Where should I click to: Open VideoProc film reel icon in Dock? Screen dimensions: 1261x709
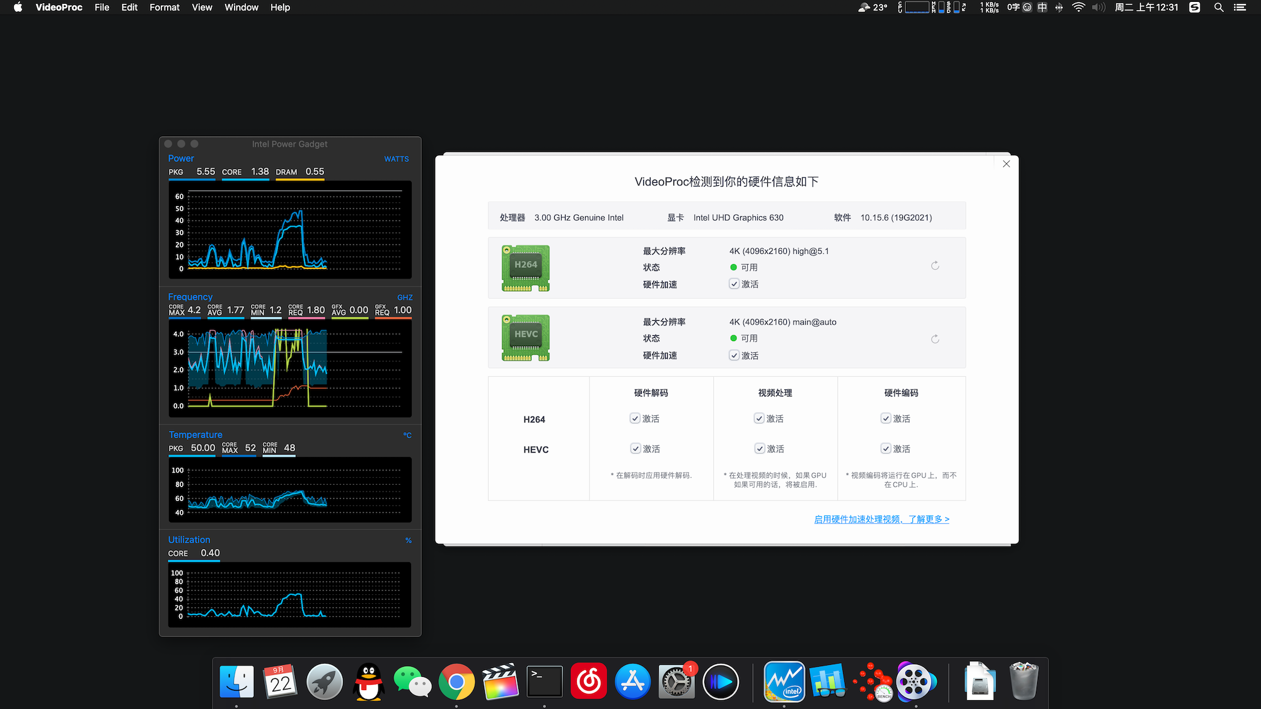pos(915,682)
